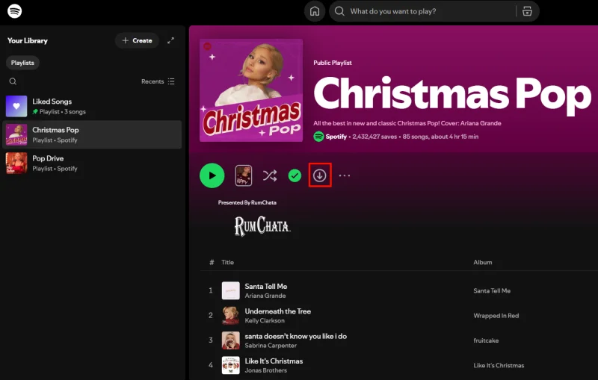Image resolution: width=598 pixels, height=380 pixels.
Task: Click Public Playlist label
Action: [x=333, y=63]
